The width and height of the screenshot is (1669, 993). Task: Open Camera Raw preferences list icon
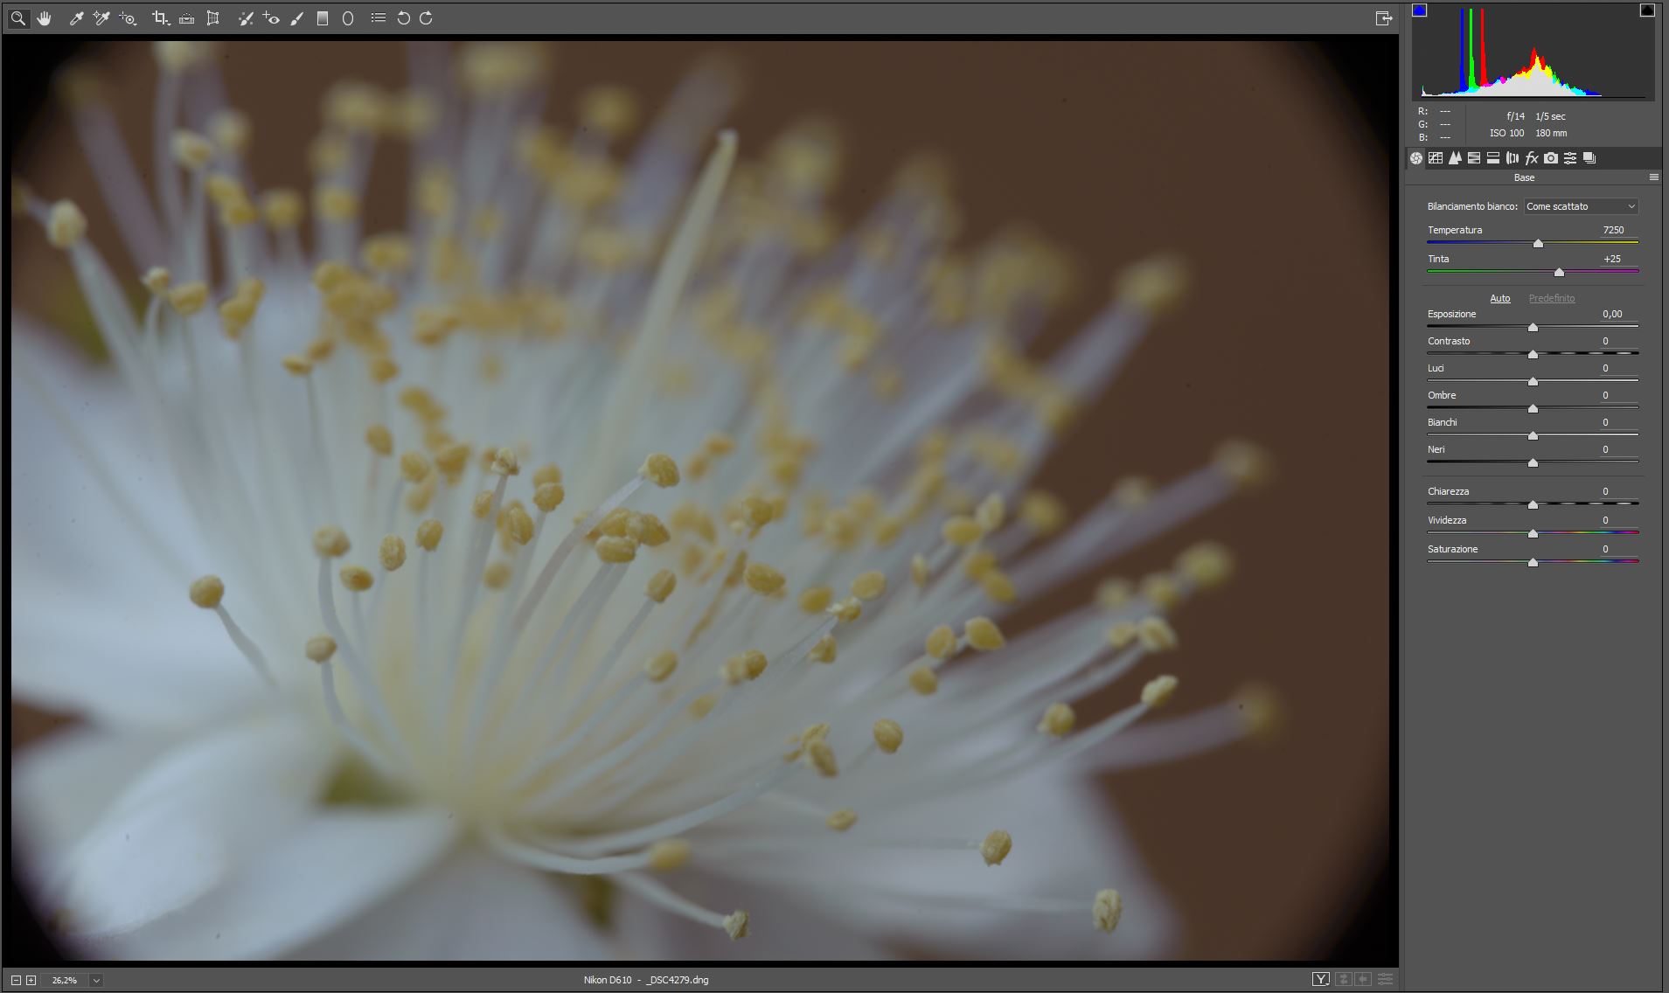(x=378, y=17)
